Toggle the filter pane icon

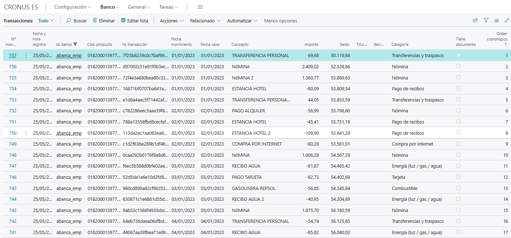486,20
